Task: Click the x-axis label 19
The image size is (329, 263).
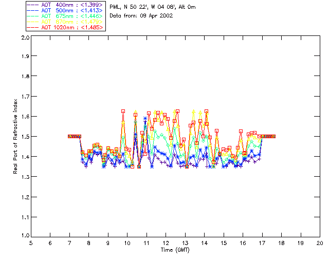Action: tap(301, 243)
